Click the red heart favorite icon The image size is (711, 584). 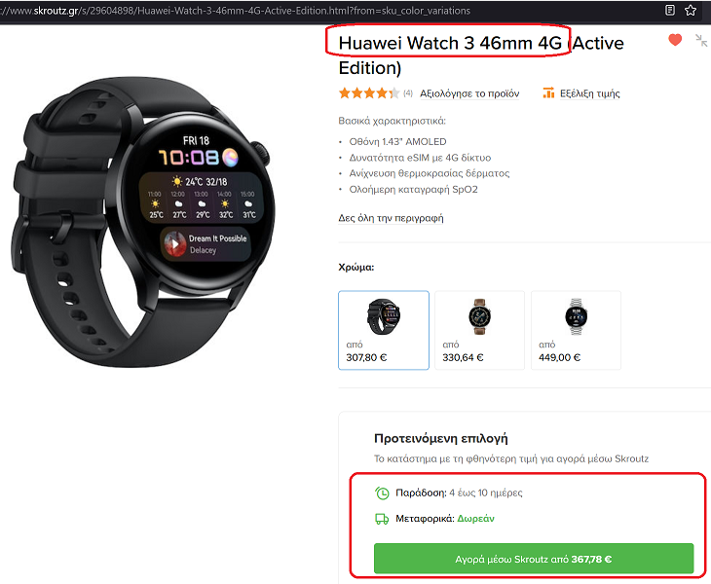[x=675, y=40]
